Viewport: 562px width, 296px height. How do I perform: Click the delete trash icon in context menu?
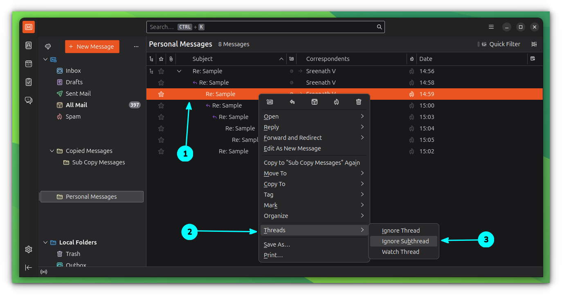coord(359,102)
